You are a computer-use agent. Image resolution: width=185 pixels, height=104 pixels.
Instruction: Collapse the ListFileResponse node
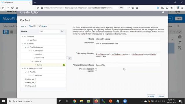[26, 47]
